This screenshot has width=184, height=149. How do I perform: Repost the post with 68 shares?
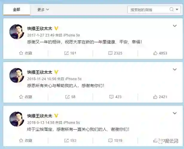[70, 97]
